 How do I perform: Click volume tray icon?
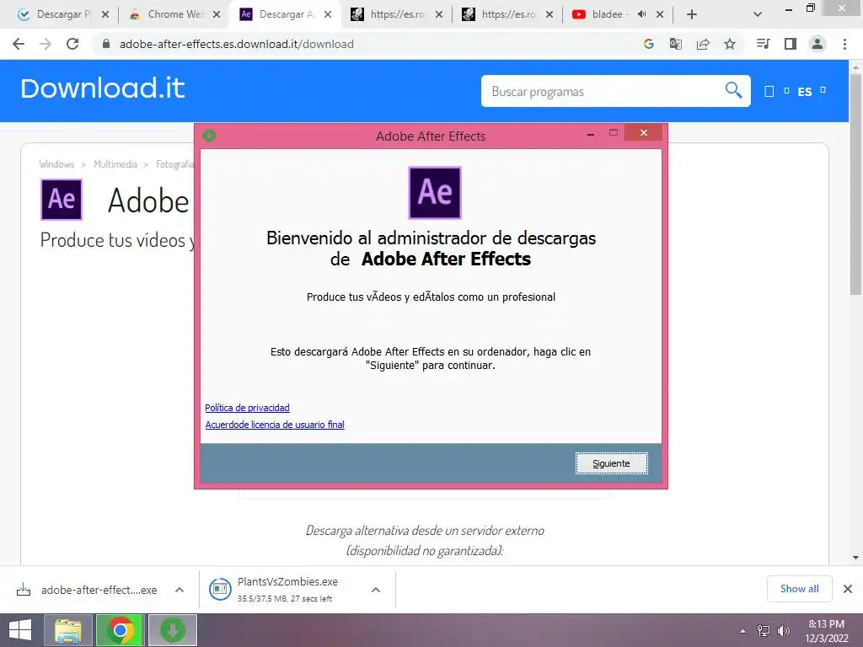784,631
